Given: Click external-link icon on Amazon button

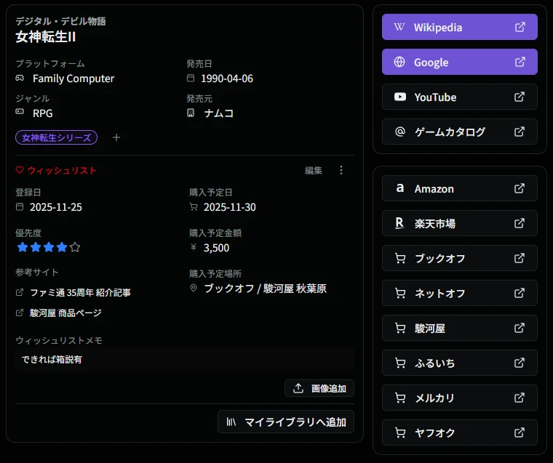Looking at the screenshot, I should (520, 188).
